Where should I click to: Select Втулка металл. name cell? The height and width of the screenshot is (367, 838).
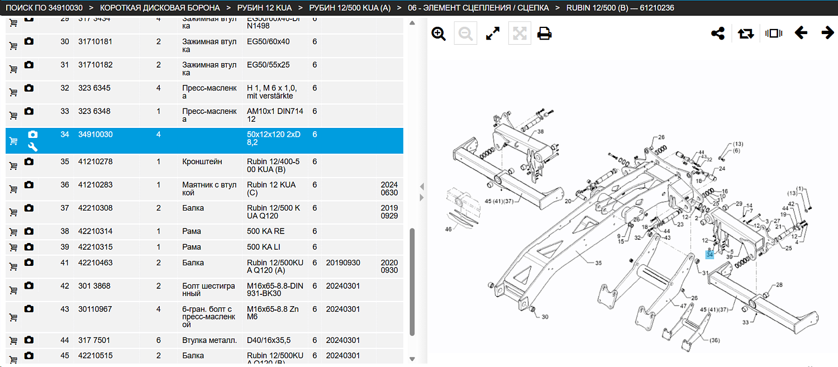211,340
